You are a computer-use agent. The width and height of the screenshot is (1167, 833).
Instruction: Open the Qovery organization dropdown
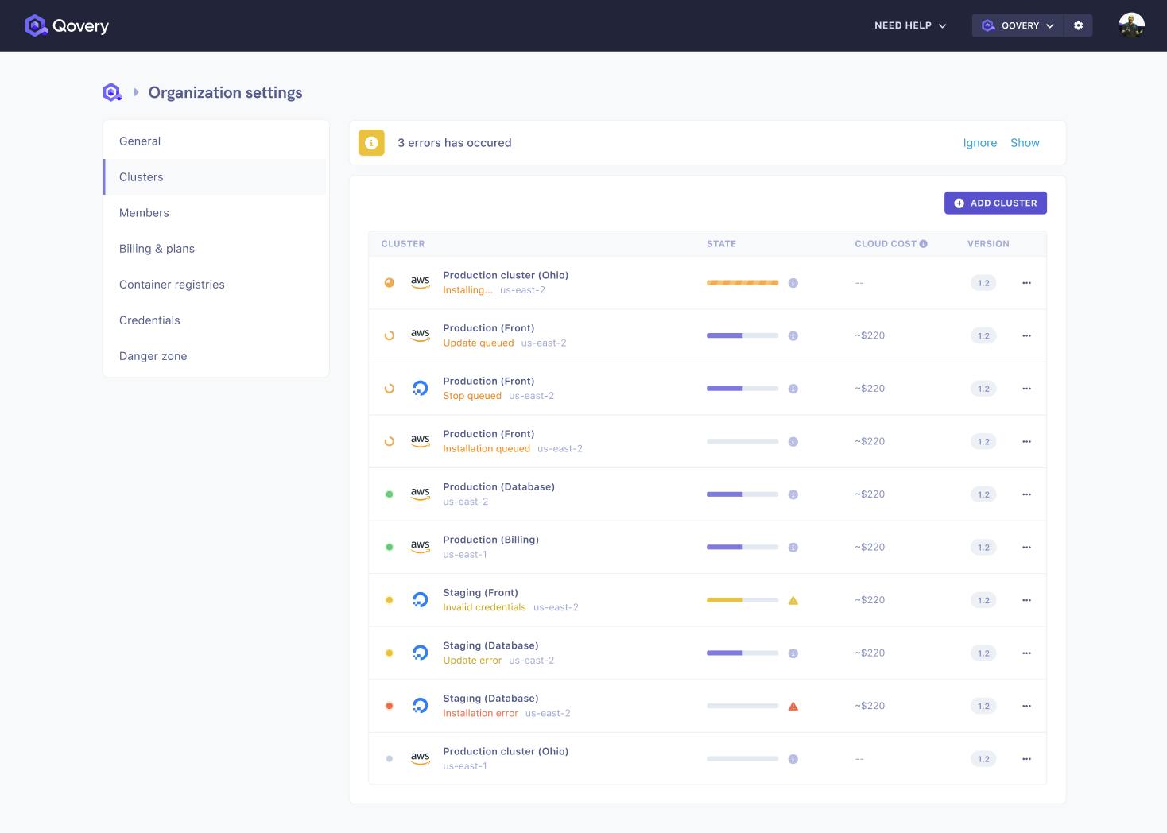click(1018, 25)
